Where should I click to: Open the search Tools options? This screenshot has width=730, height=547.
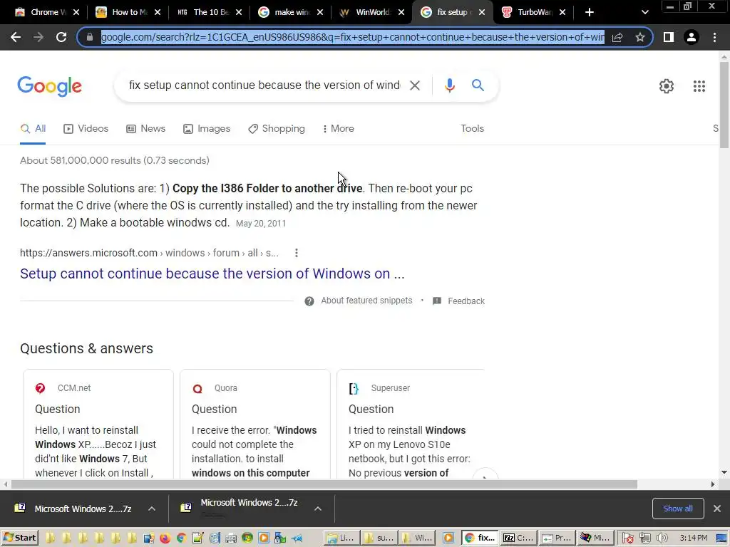(472, 129)
